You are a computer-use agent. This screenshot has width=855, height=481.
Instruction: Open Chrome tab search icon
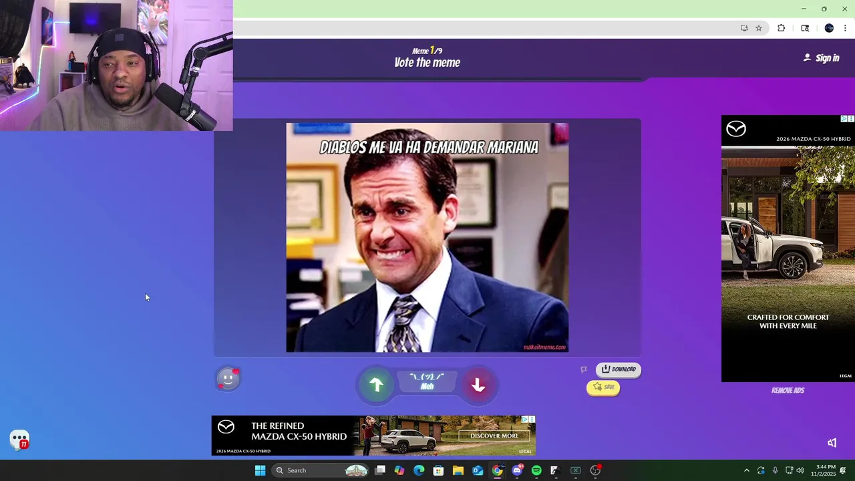coord(805,28)
